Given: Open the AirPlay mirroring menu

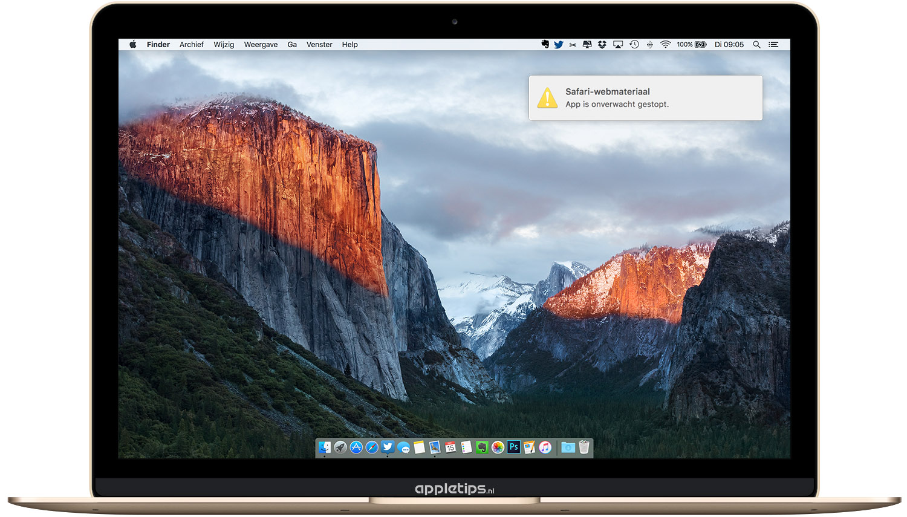Looking at the screenshot, I should tap(617, 44).
